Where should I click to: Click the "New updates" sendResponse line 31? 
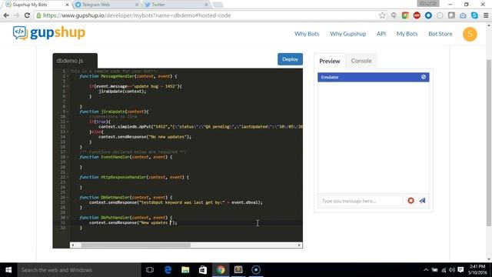tap(133, 222)
